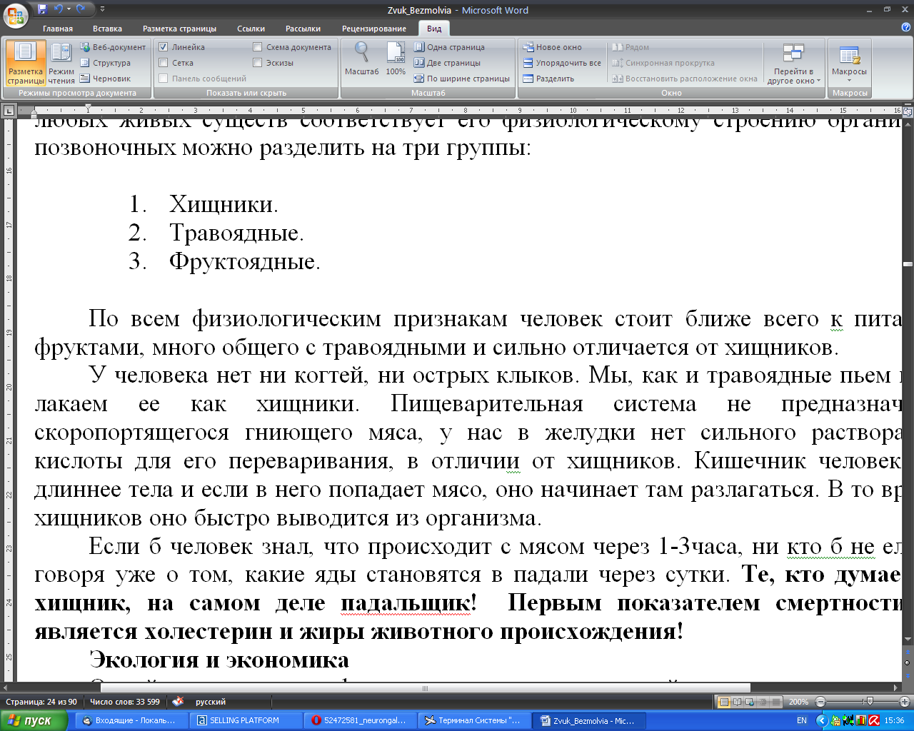Open the Рассылки tab
This screenshot has width=914, height=731.
click(x=303, y=29)
